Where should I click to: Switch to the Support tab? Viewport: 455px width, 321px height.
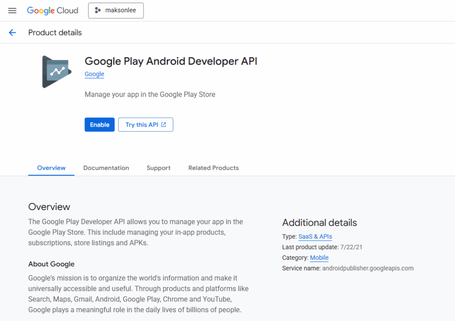click(159, 168)
